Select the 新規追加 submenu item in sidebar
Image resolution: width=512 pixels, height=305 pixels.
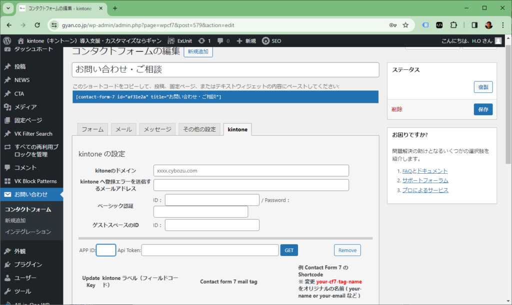point(15,221)
